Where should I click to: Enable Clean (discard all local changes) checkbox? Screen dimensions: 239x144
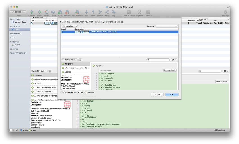(x=62, y=92)
